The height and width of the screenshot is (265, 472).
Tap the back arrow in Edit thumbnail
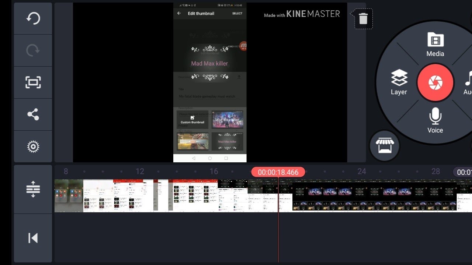(179, 13)
